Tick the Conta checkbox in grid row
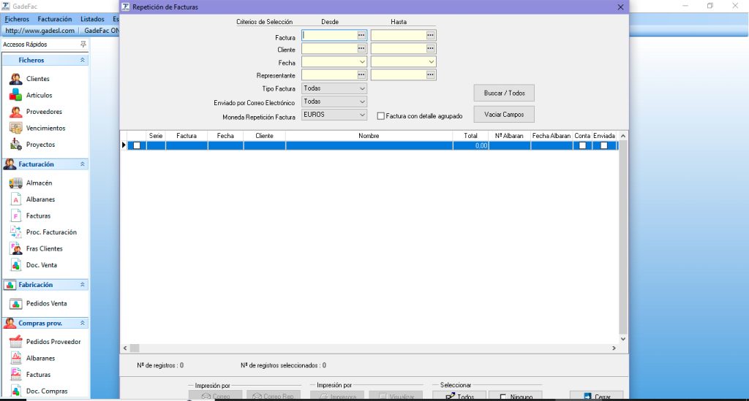This screenshot has height=401, width=749. click(582, 146)
